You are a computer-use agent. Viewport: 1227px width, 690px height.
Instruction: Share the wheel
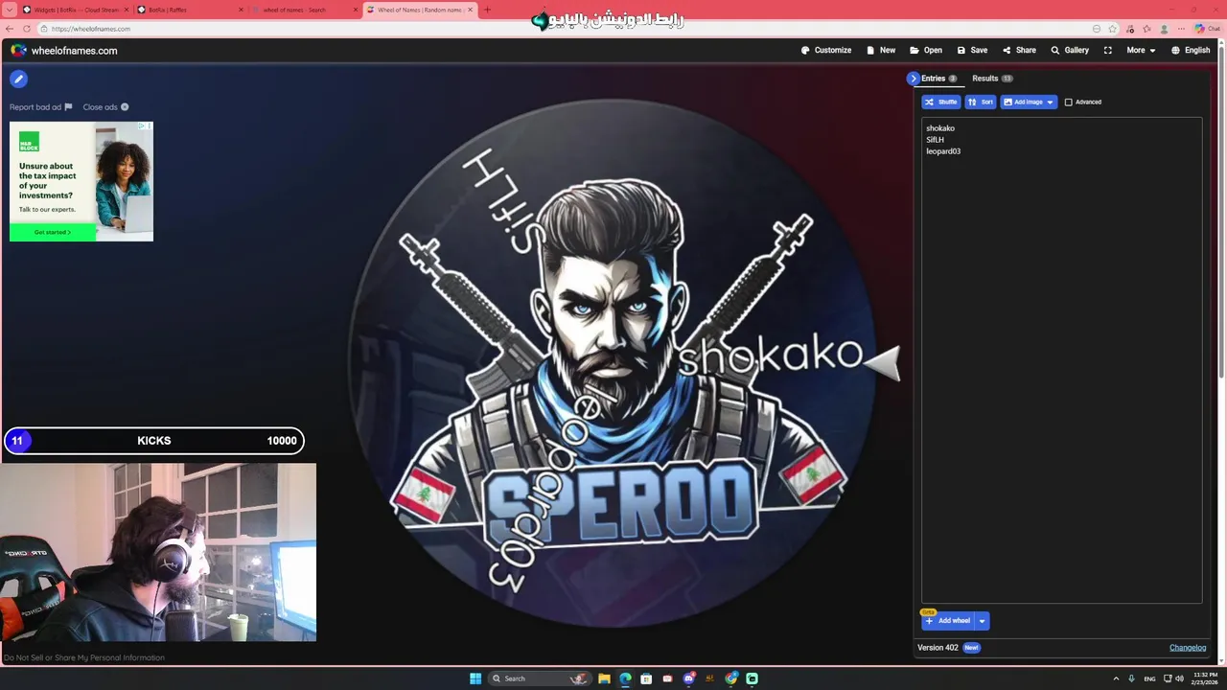point(1019,50)
